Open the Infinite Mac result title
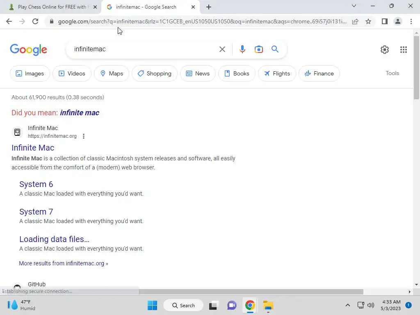The image size is (420, 315). (33, 148)
